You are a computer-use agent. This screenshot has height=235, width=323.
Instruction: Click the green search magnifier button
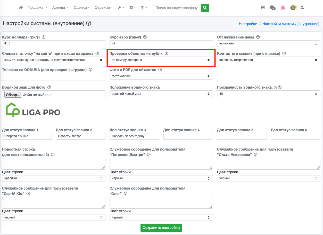205,8
